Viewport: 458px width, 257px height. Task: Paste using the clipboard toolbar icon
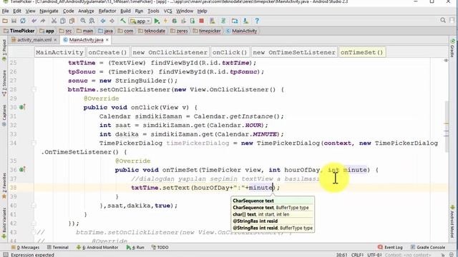pos(72,21)
